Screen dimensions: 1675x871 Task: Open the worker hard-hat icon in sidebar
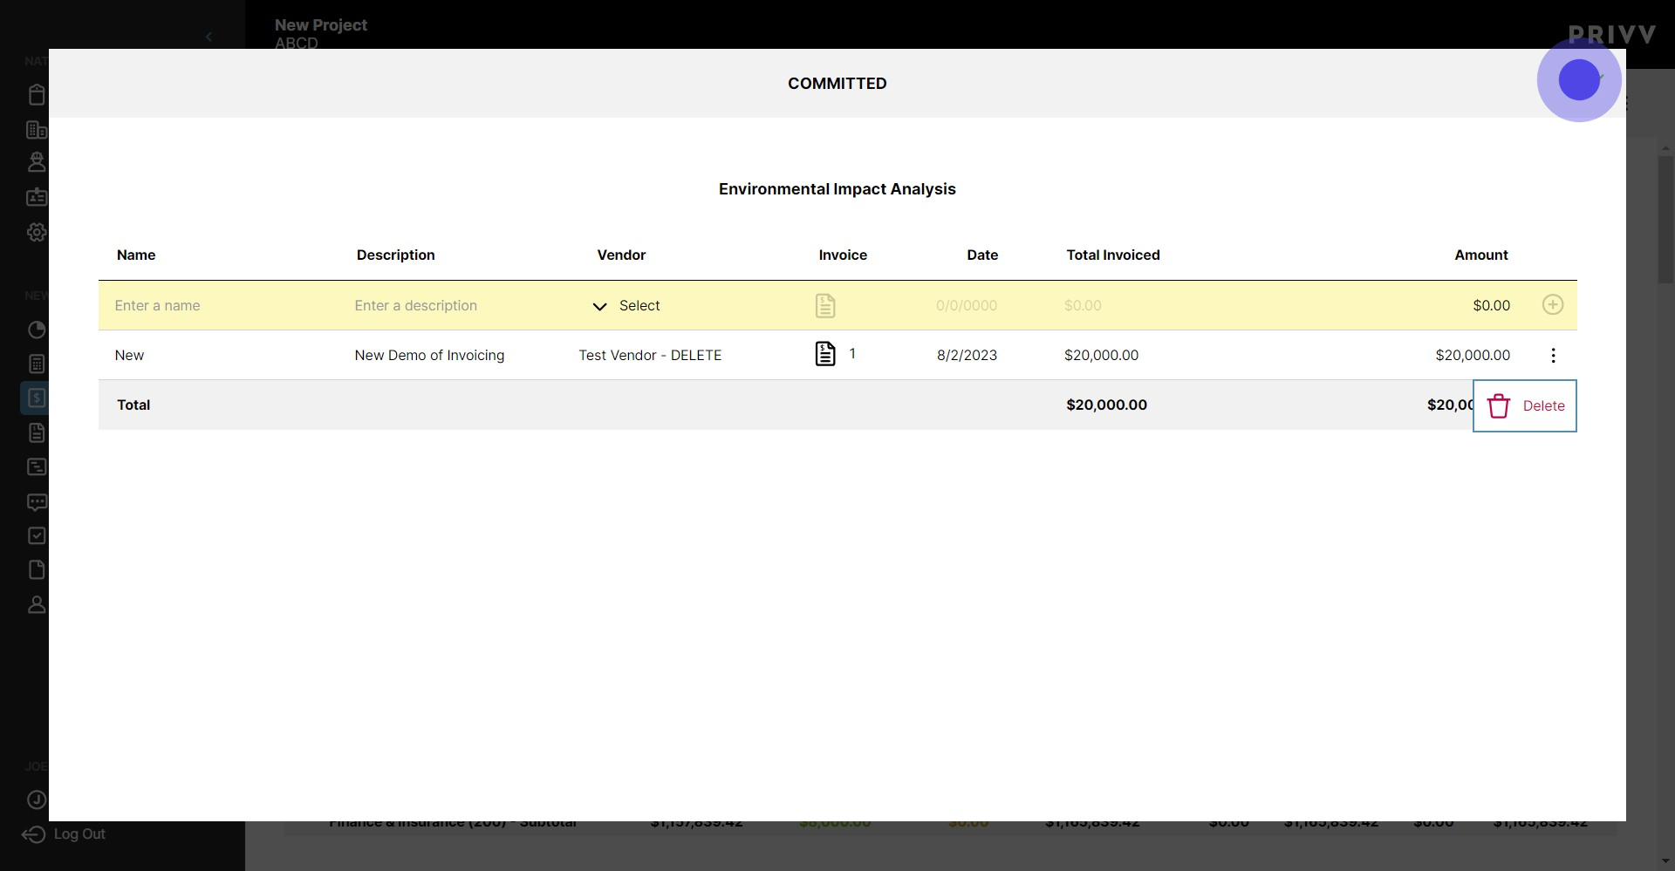37,161
